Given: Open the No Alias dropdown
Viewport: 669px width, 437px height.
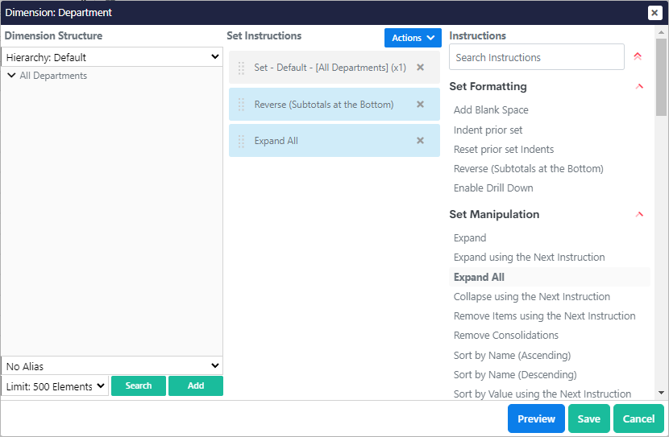Looking at the screenshot, I should coord(112,366).
